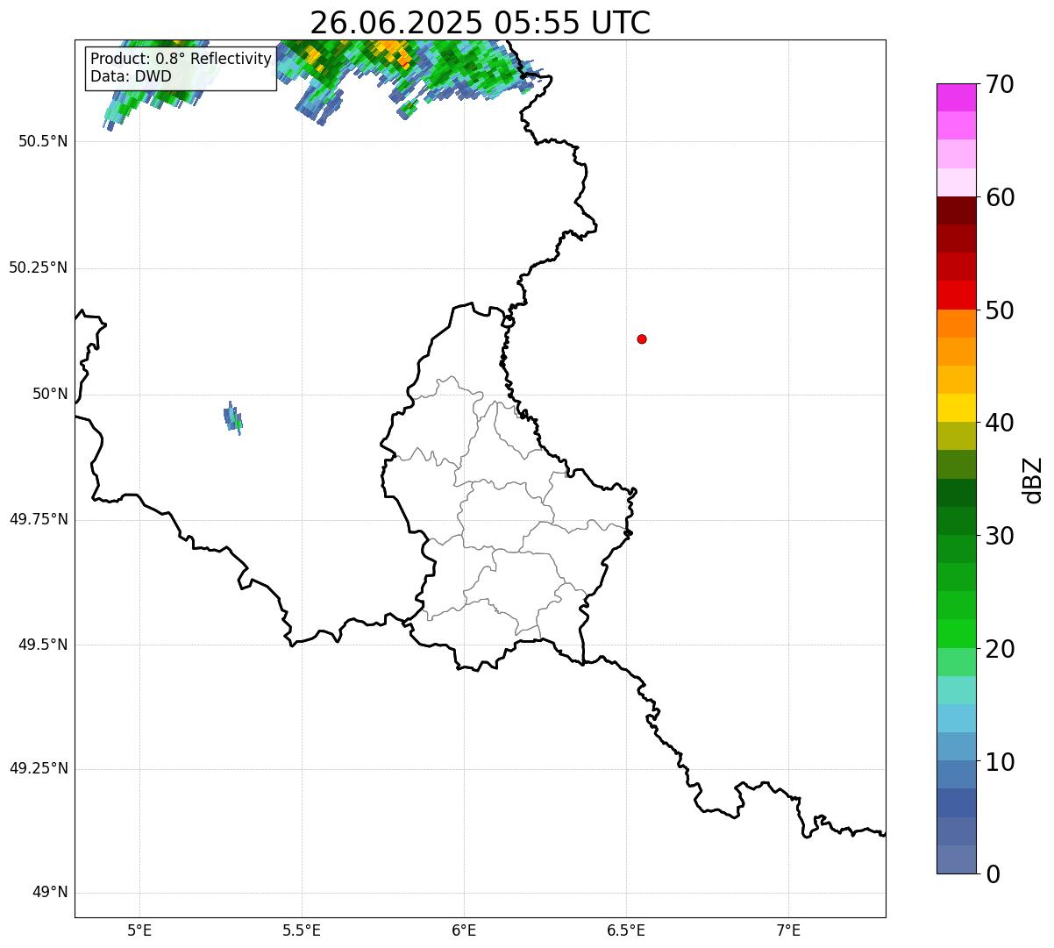This screenshot has width=1054, height=948.
Task: Select the Data: DWD label
Action: [131, 76]
